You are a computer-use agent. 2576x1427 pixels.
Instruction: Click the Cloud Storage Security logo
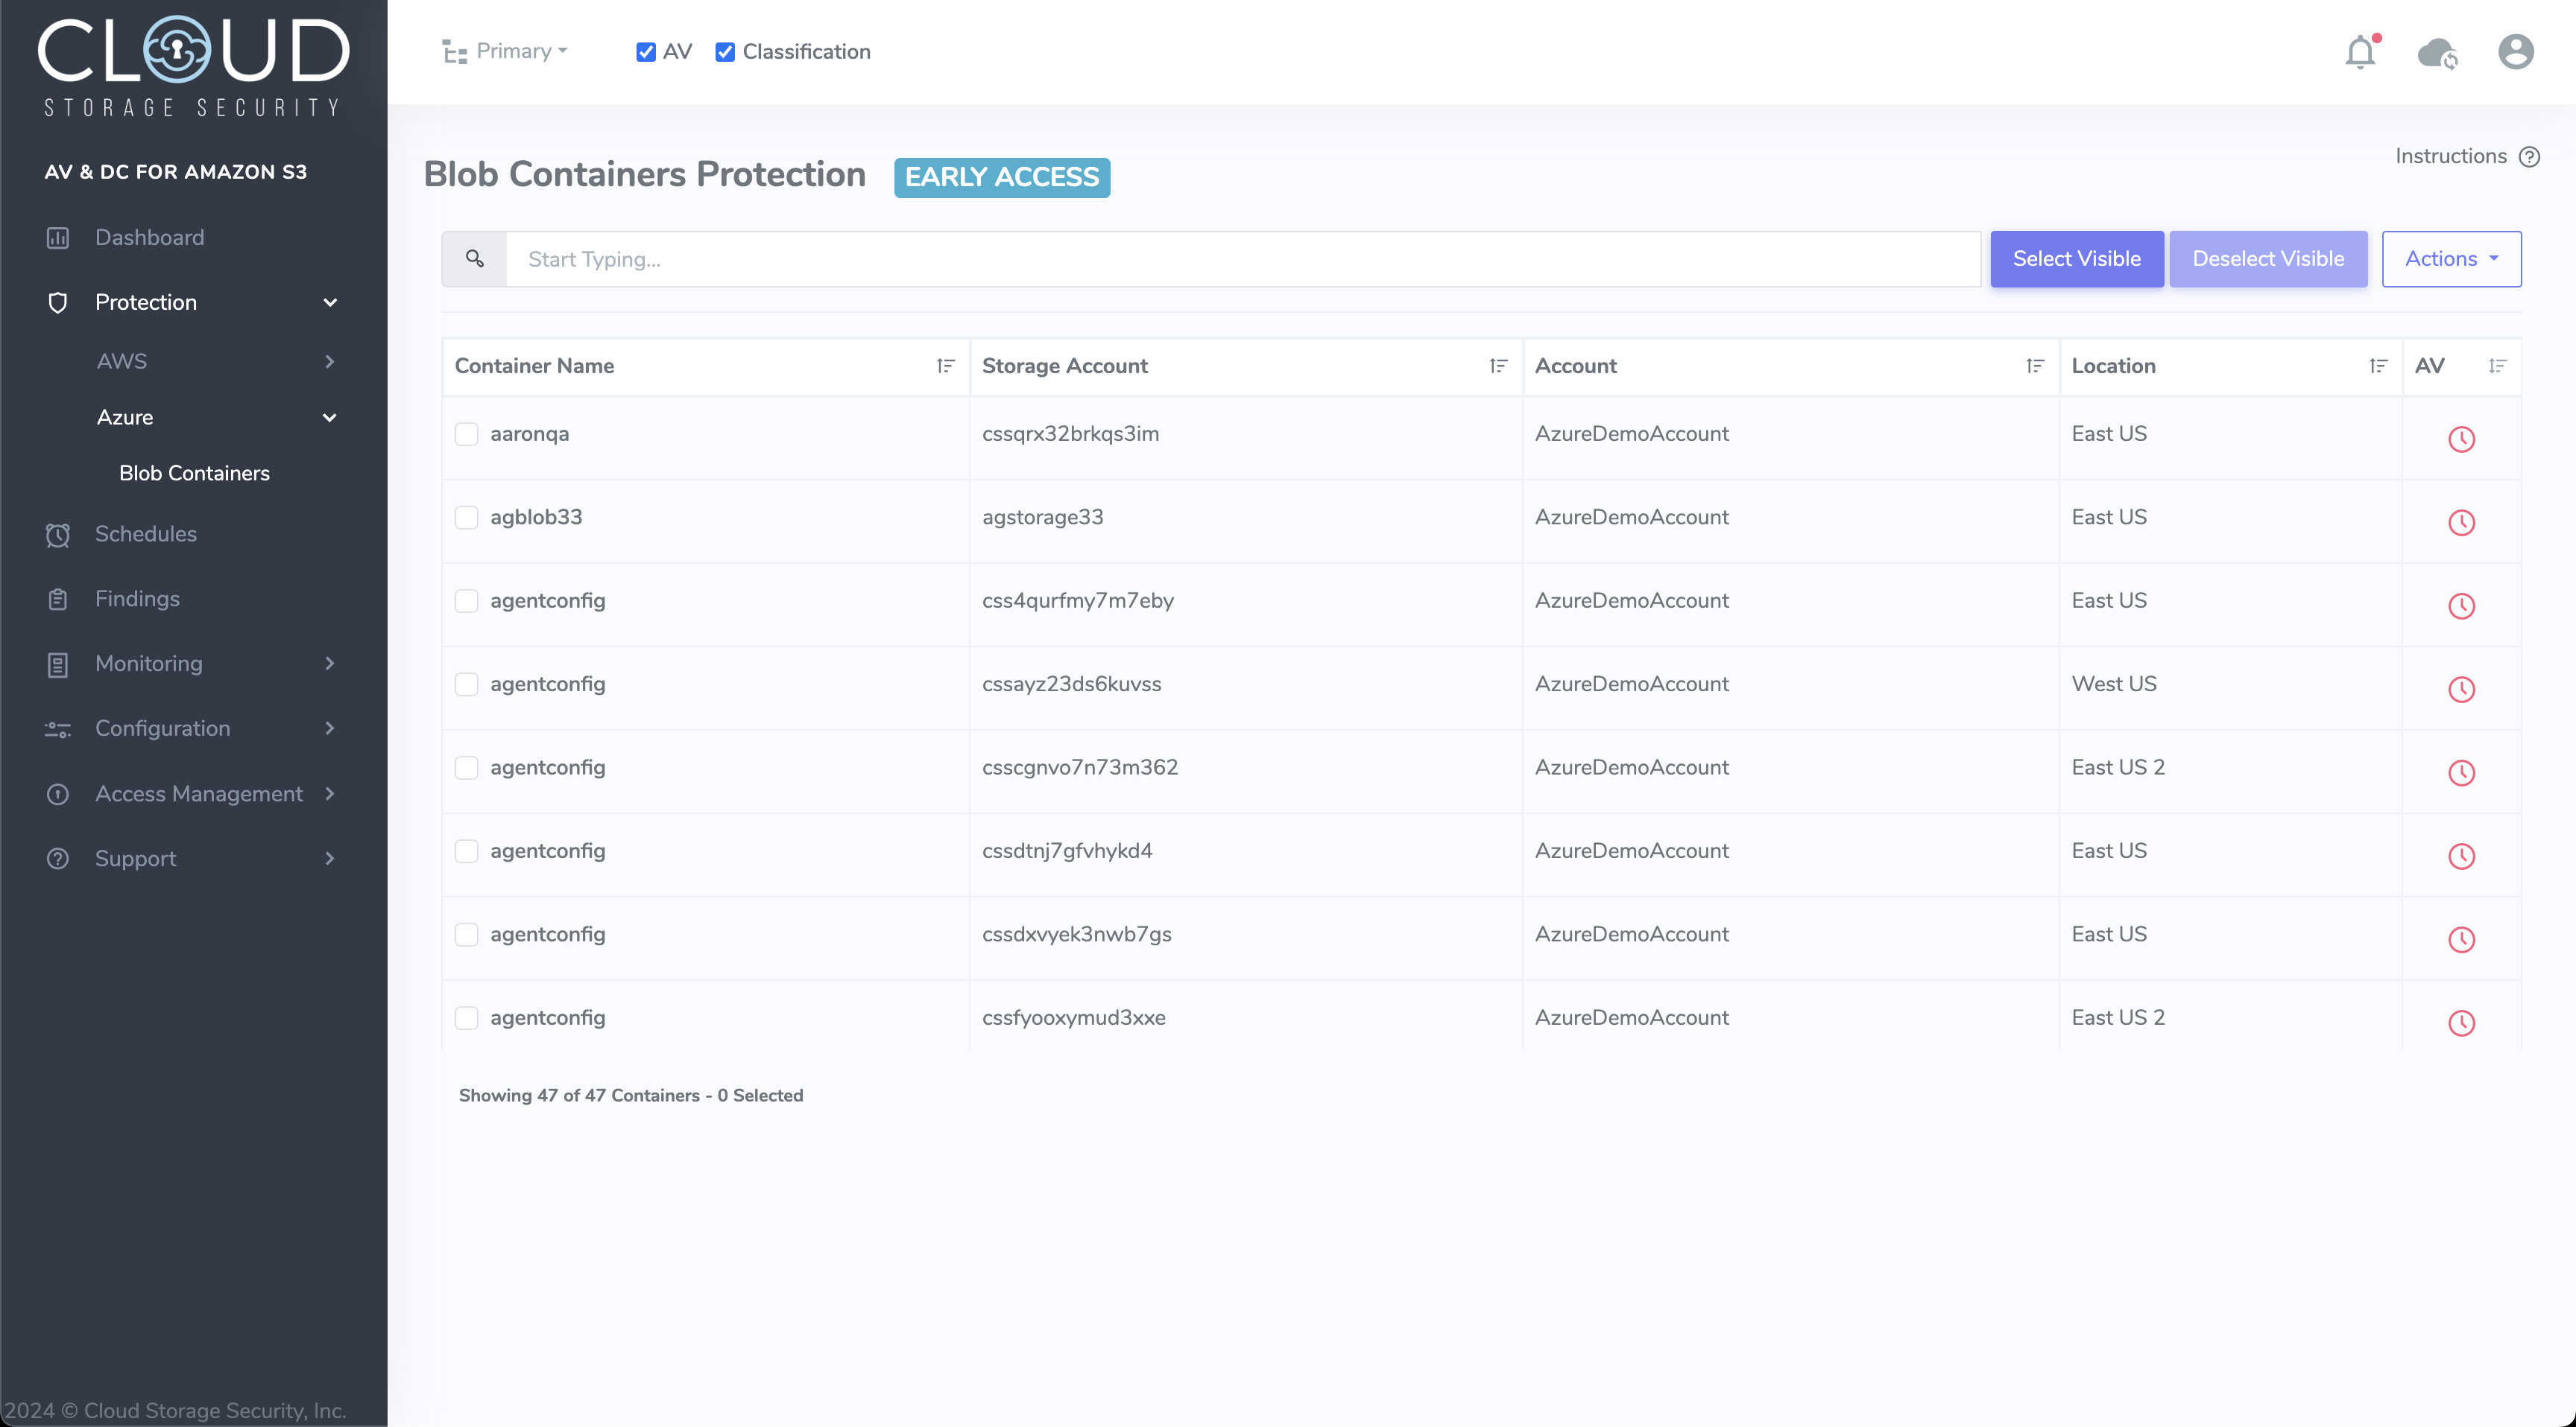pos(193,65)
